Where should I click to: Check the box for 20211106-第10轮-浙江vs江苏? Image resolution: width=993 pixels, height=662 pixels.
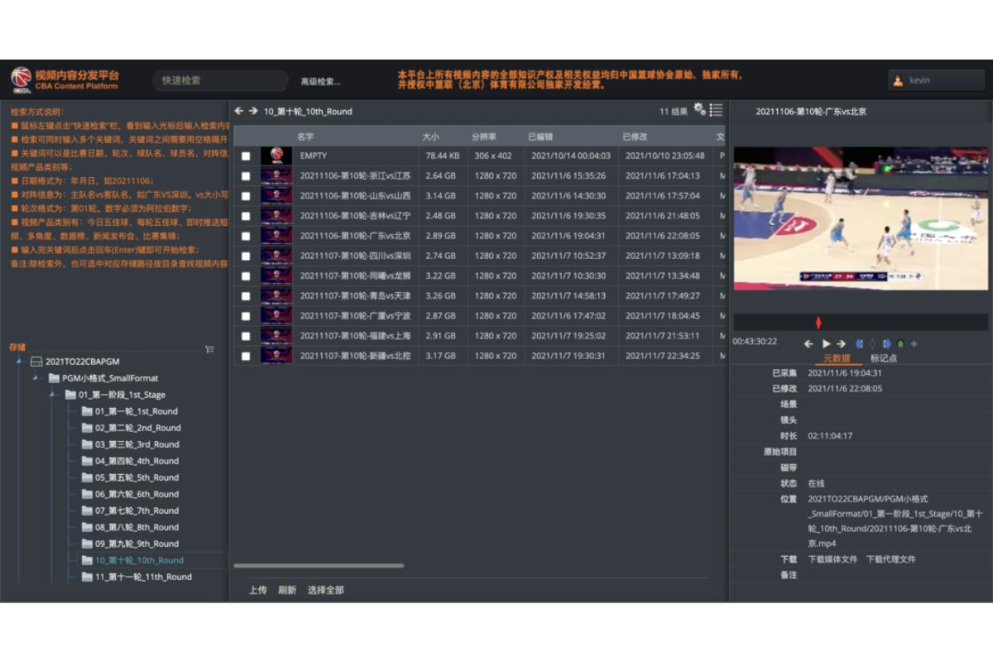coord(246,176)
